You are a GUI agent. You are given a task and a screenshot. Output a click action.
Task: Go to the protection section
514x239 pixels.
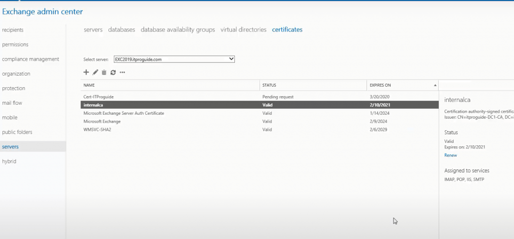14,88
